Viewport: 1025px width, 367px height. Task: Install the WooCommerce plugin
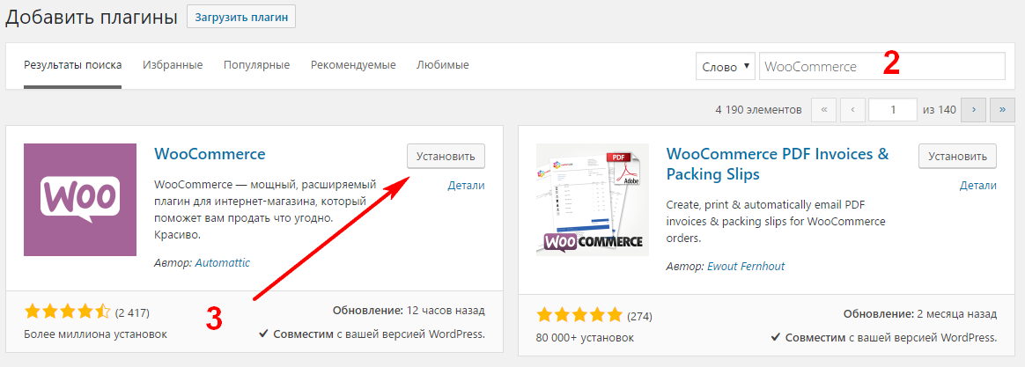[446, 157]
